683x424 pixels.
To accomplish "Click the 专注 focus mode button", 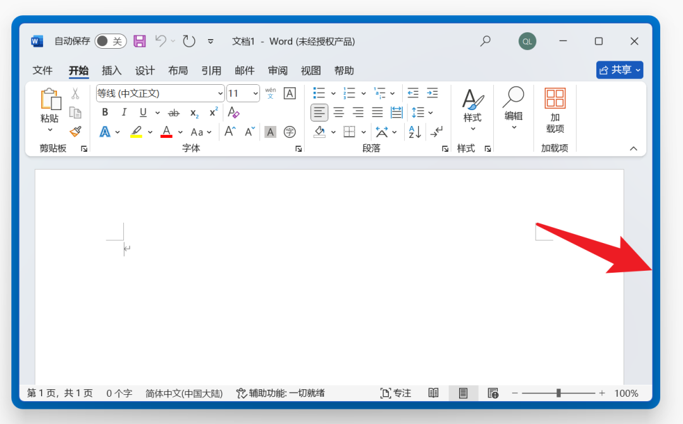I will click(395, 393).
